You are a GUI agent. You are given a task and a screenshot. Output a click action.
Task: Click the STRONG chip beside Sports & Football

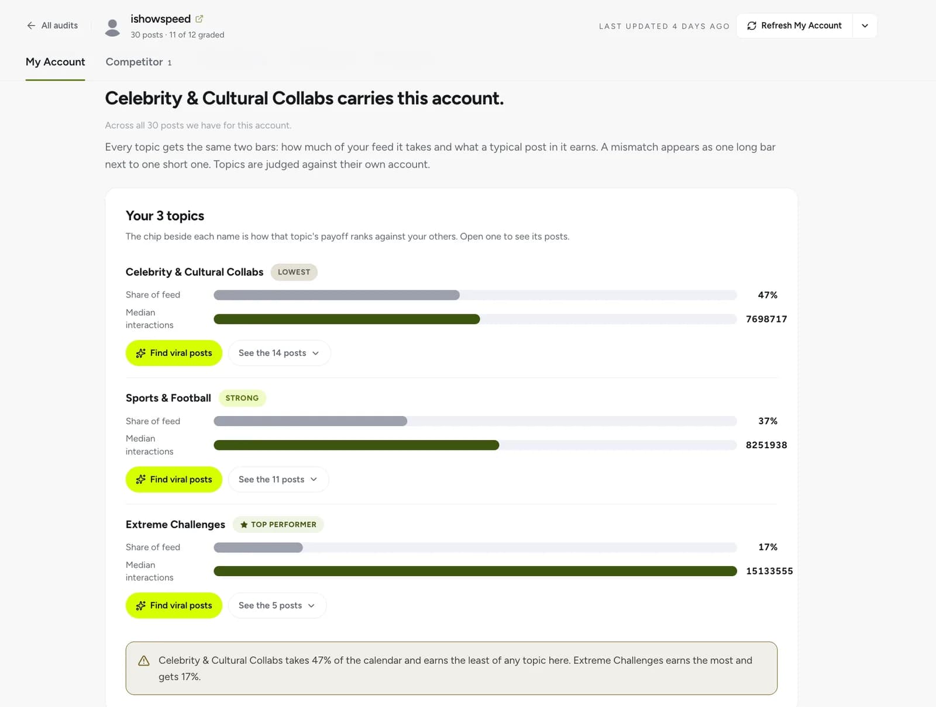(x=242, y=398)
